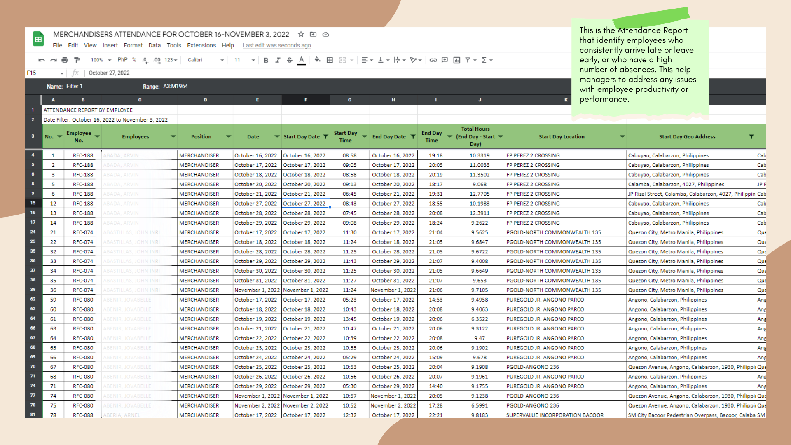Open the Edit menu
Screen dimensions: 791x445
click(73, 45)
